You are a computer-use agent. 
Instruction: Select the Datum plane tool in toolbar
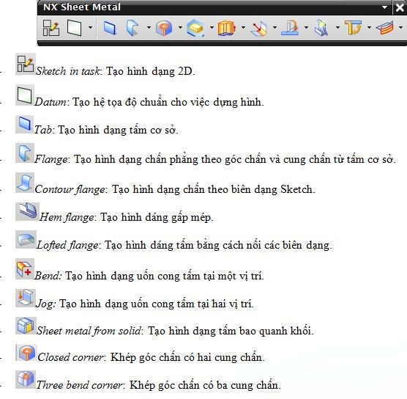(x=74, y=27)
